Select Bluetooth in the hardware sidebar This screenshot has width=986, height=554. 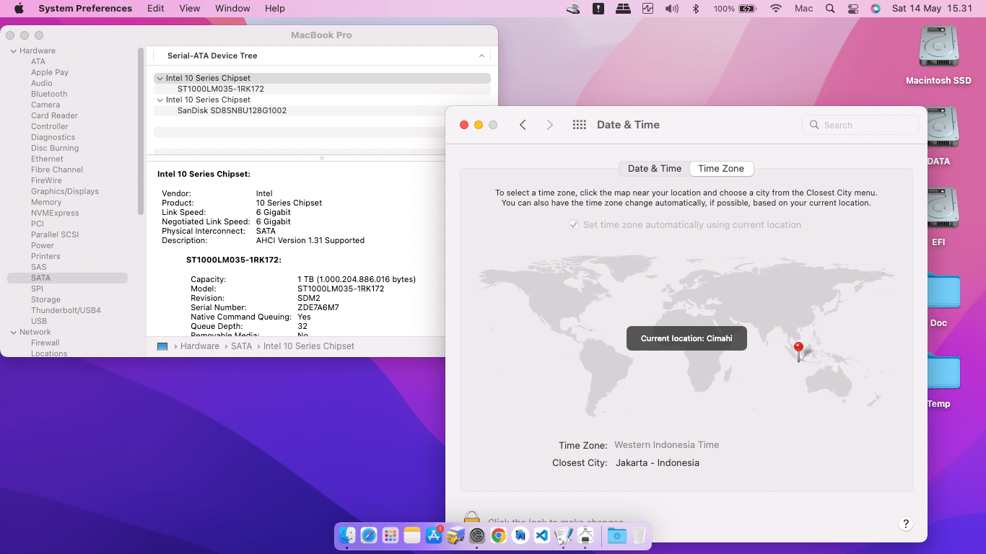click(x=49, y=94)
